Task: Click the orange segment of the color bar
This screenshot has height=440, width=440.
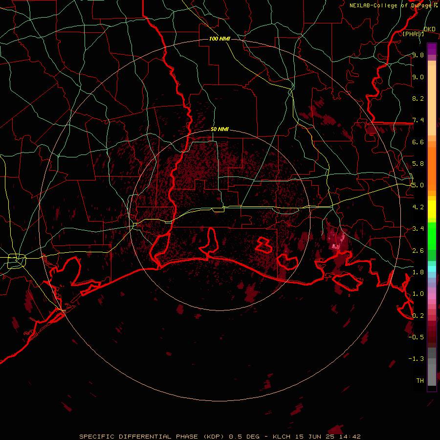Action: tap(432, 168)
